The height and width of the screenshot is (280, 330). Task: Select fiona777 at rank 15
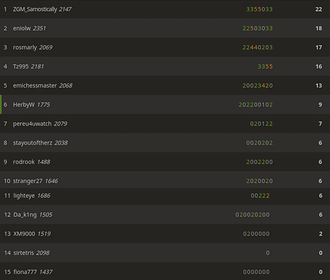click(25, 272)
